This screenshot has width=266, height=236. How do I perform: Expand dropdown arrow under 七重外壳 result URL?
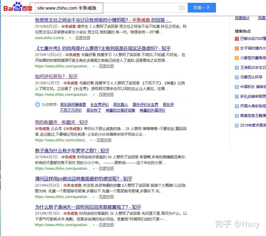[94, 67]
